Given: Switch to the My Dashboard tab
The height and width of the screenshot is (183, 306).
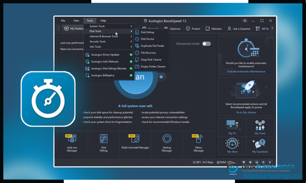Looking at the screenshot, I should 73,29.
